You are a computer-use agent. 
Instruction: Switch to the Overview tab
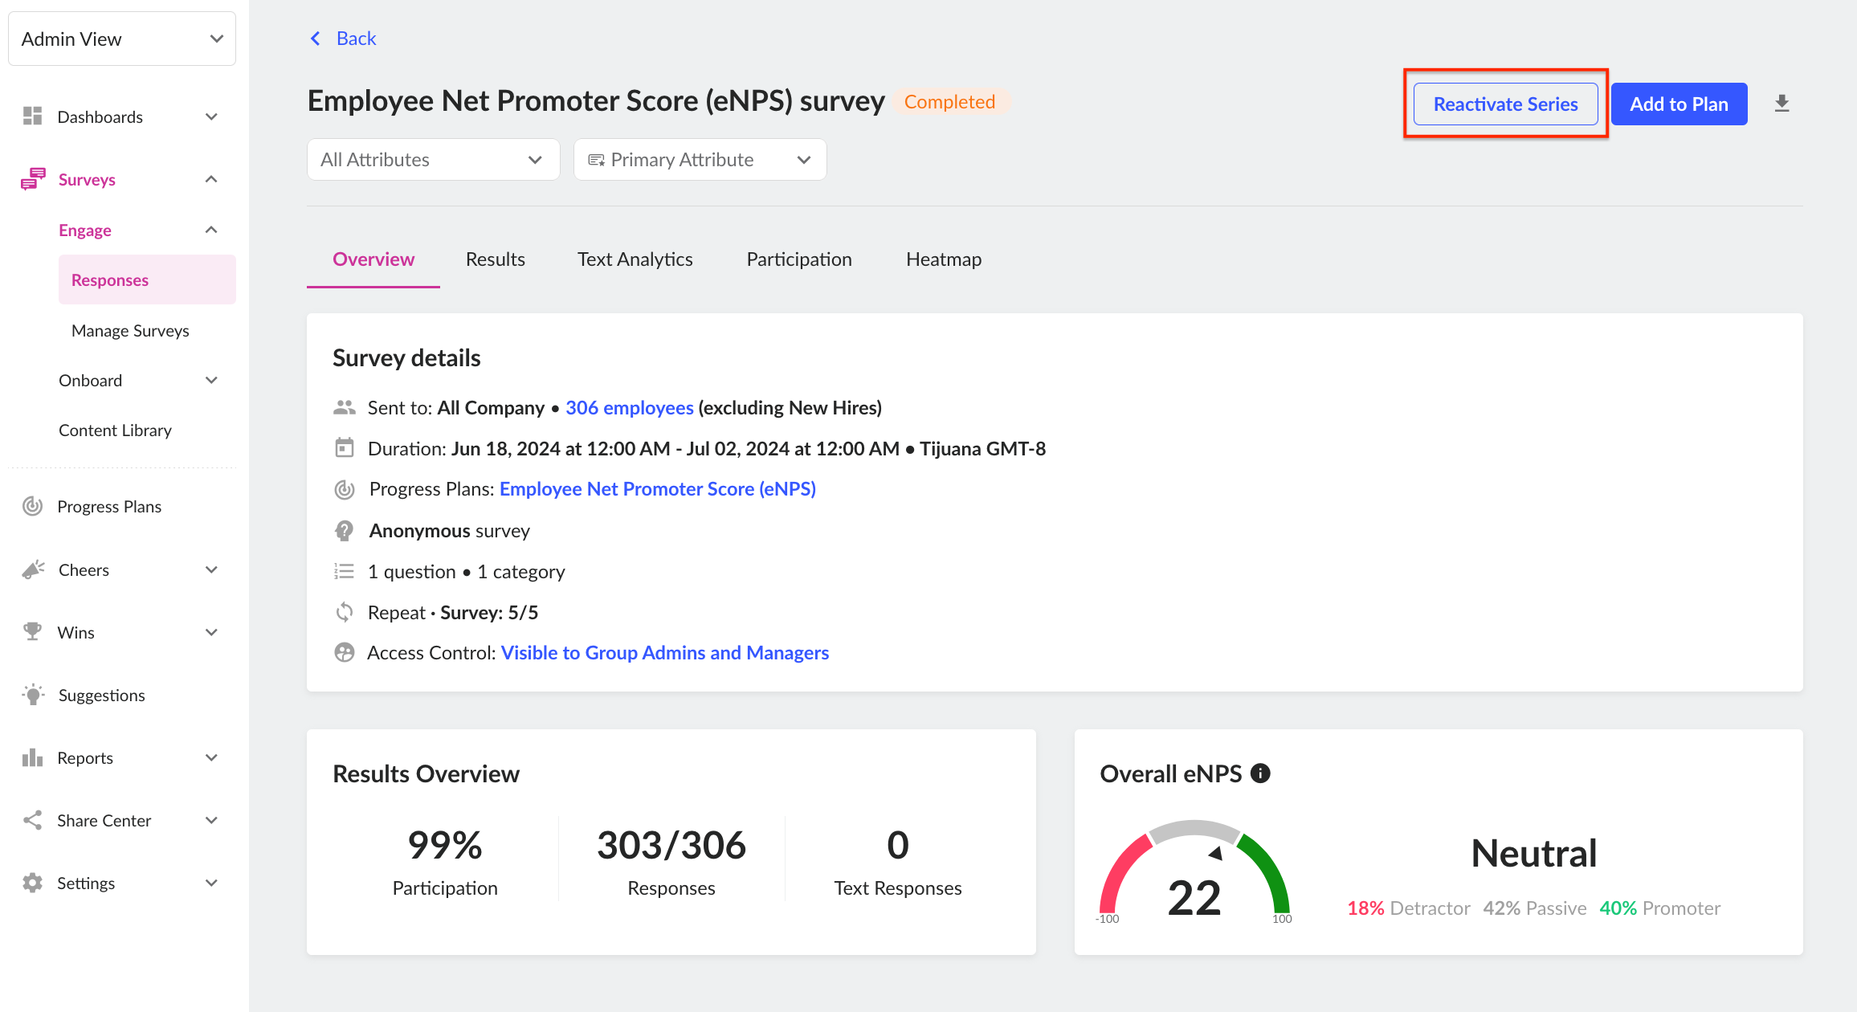pos(373,259)
